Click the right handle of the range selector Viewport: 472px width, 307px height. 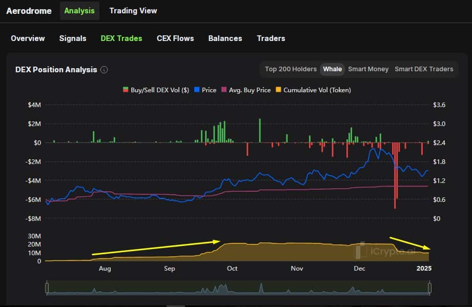tap(430, 288)
